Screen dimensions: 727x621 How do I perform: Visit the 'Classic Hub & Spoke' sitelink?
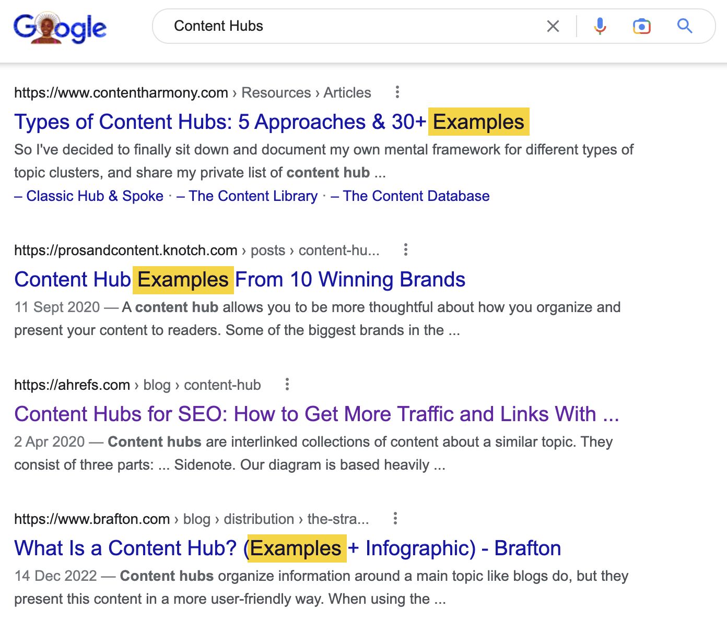[95, 196]
